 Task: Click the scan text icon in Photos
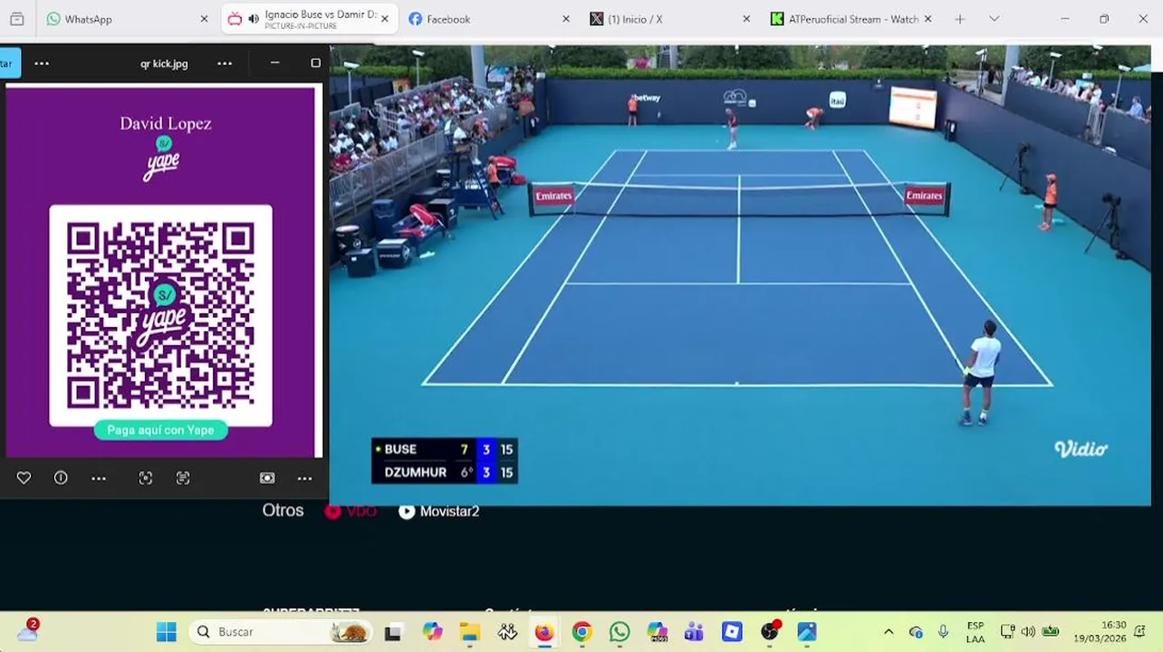[183, 478]
